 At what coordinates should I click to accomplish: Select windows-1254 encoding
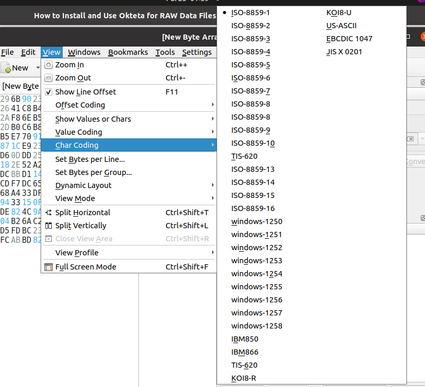pyautogui.click(x=257, y=274)
